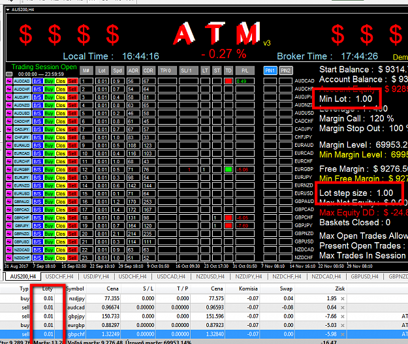
Task: Toggle the PIN1 header button
Action: 270,70
